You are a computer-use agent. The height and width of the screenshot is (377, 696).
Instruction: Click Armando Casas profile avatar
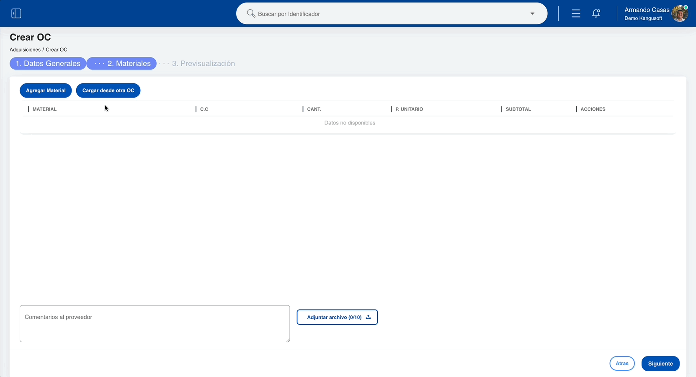point(680,13)
